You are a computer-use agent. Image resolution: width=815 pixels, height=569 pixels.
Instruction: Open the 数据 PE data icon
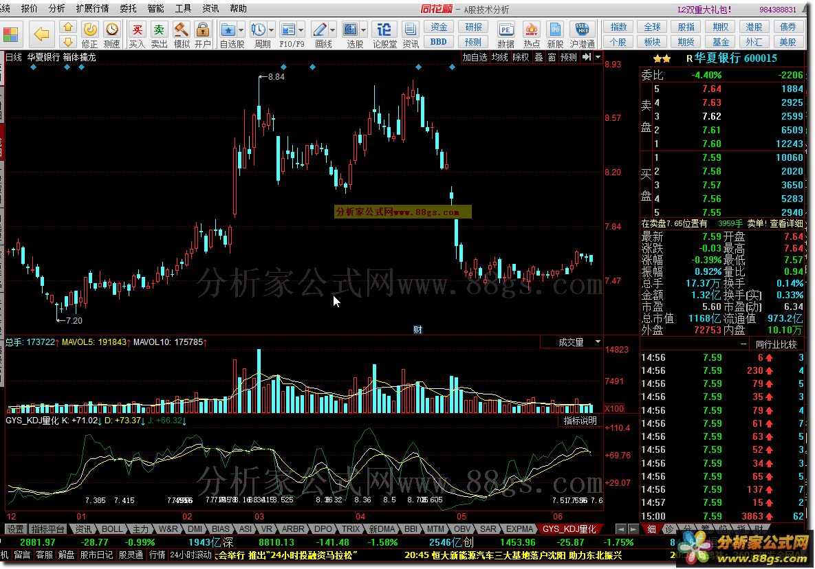click(506, 35)
